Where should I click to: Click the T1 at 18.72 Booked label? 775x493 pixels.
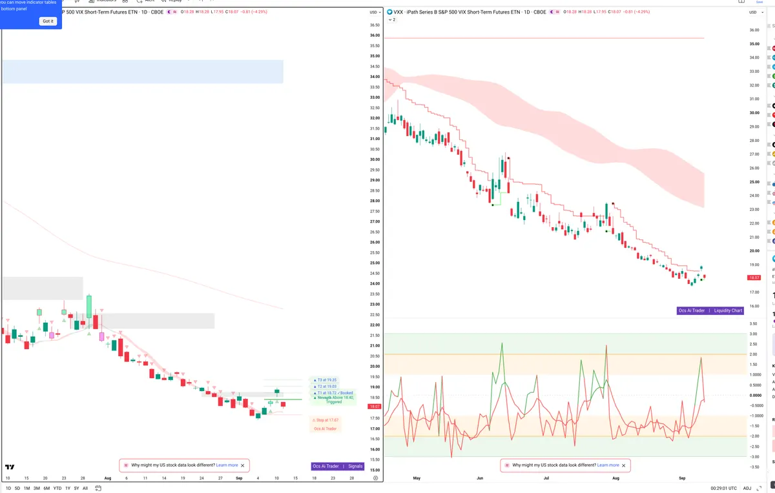tap(333, 392)
